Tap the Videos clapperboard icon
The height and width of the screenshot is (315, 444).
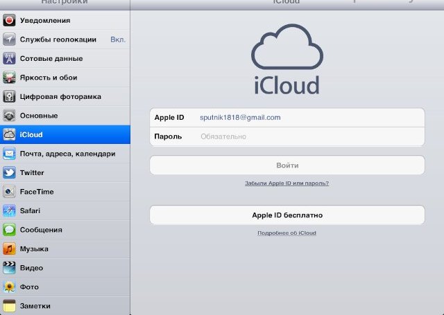click(x=9, y=268)
